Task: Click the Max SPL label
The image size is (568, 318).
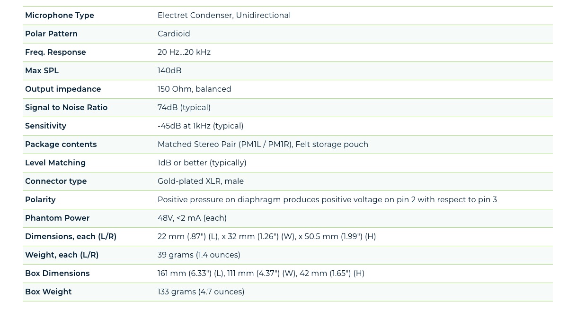Action: [x=42, y=71]
